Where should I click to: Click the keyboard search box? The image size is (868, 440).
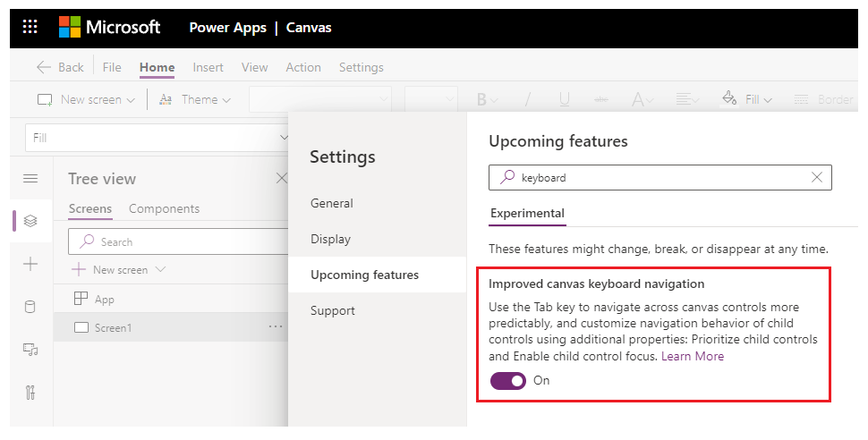660,178
